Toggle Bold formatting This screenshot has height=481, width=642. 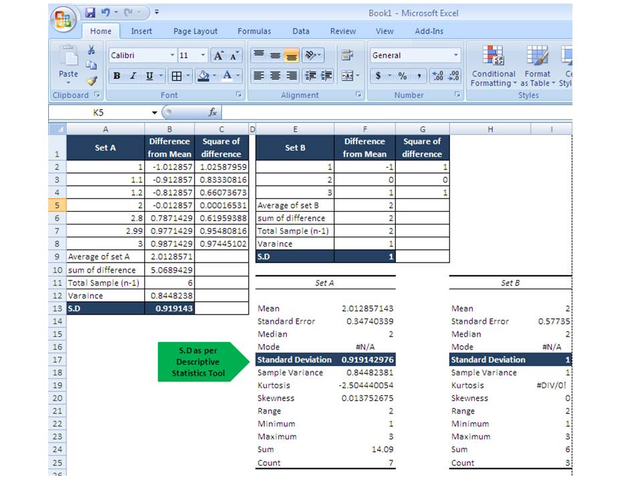pos(117,76)
